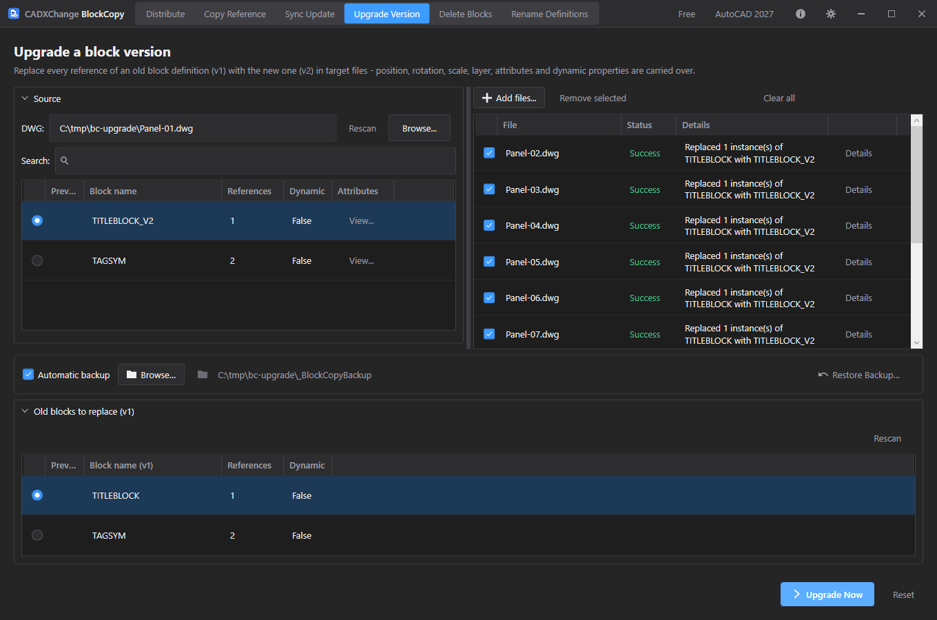Viewport: 937px width, 620px height.
Task: Collapse the Source section chevron
Action: [25, 99]
